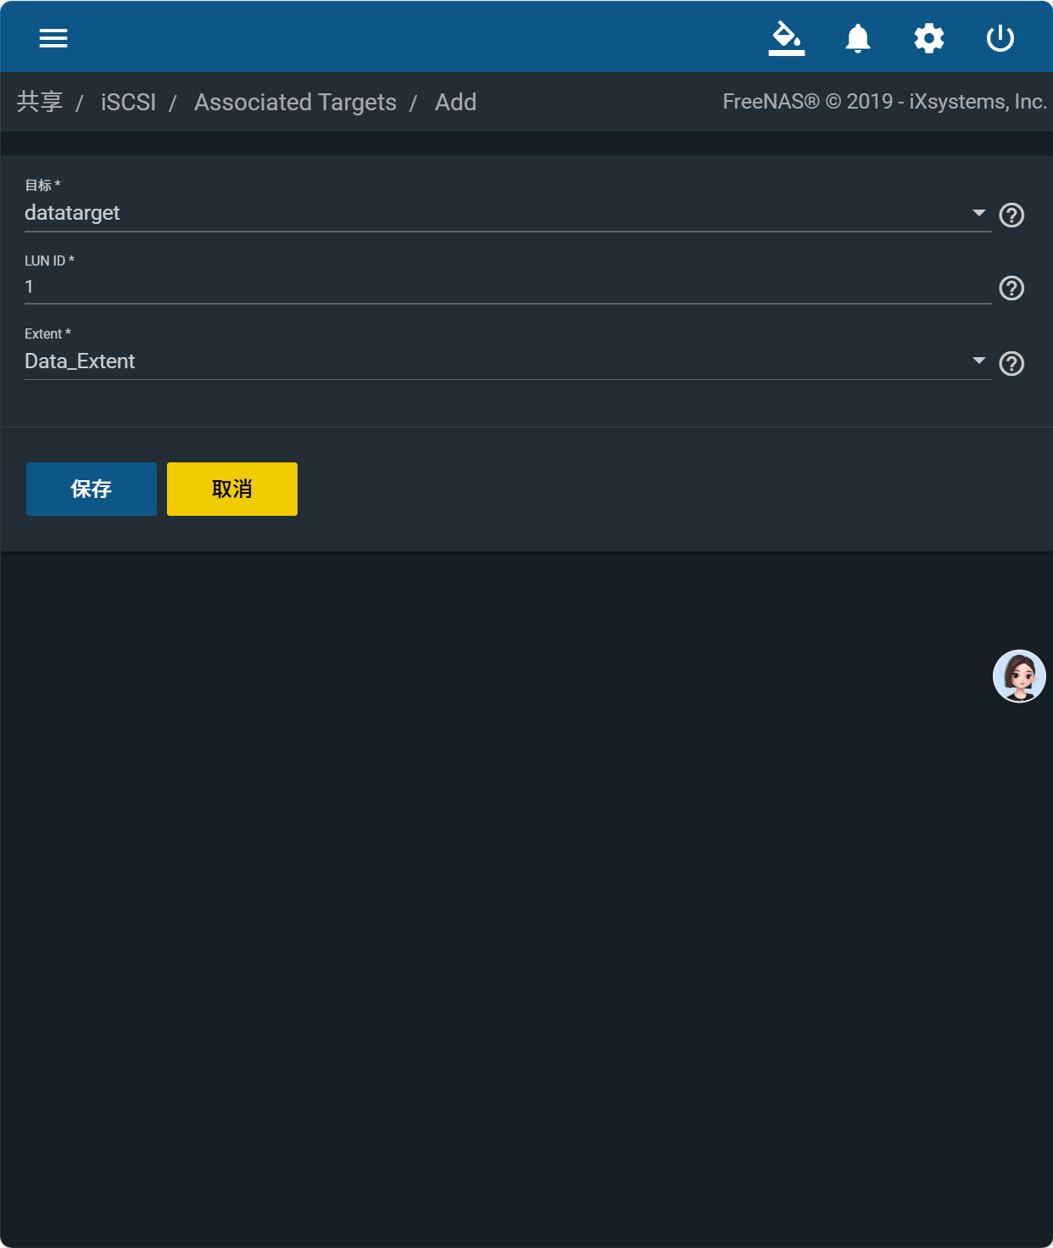Show help for Extent field
The height and width of the screenshot is (1248, 1053).
pyautogui.click(x=1011, y=363)
